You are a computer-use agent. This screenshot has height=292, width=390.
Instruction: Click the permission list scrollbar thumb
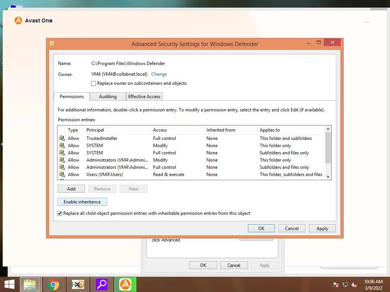(328, 148)
